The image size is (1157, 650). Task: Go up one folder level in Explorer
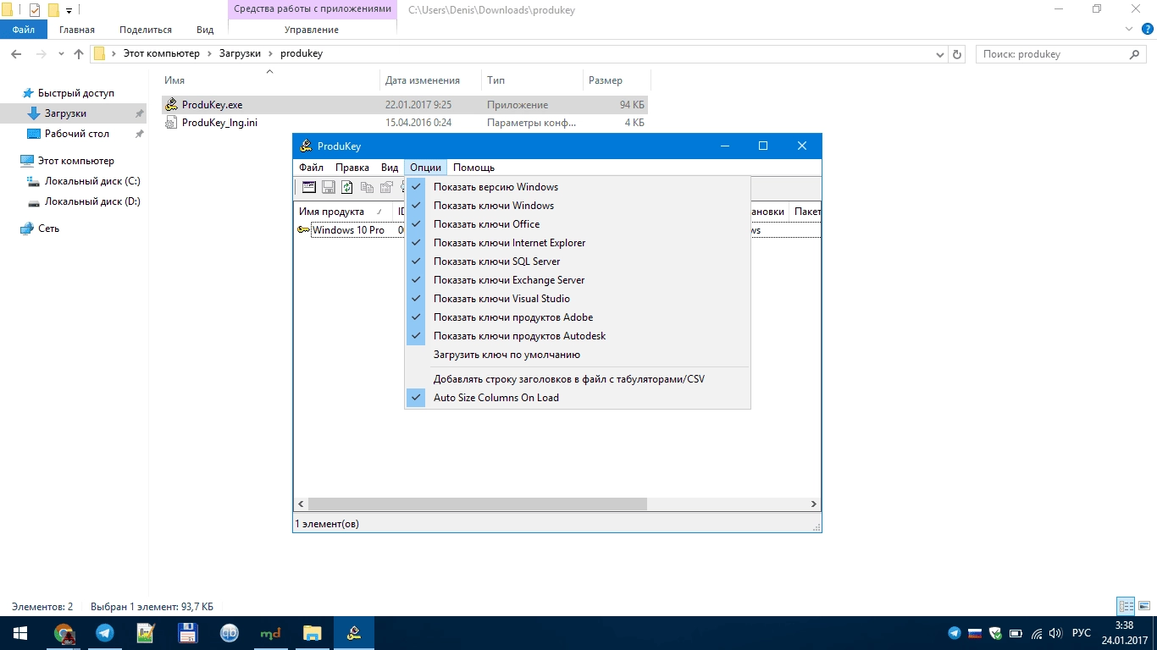pos(79,54)
